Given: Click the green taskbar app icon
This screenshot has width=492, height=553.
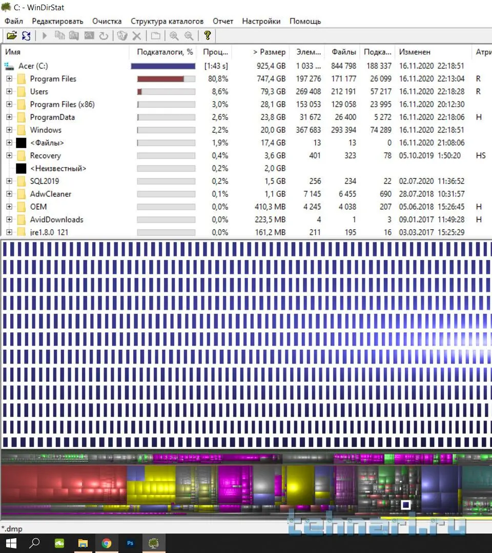Looking at the screenshot, I should 59,543.
